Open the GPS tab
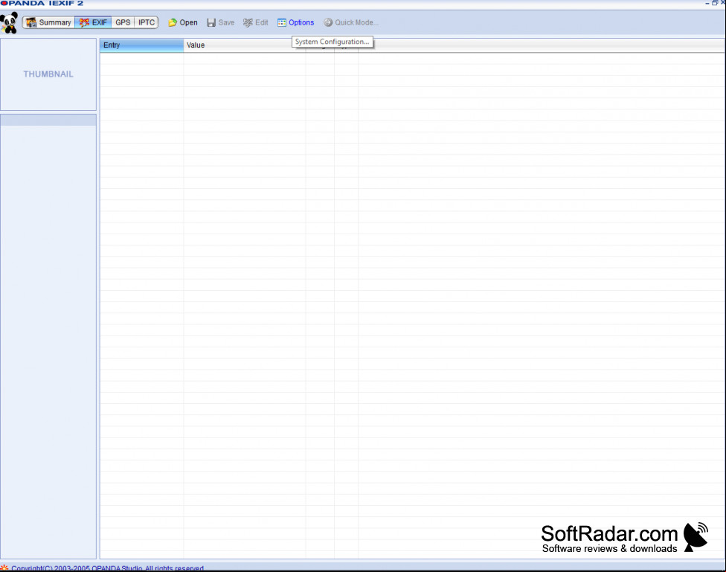726x572 pixels. click(x=123, y=22)
